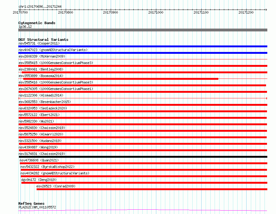Click the blue nsv545731 variant bar

point(143,46)
